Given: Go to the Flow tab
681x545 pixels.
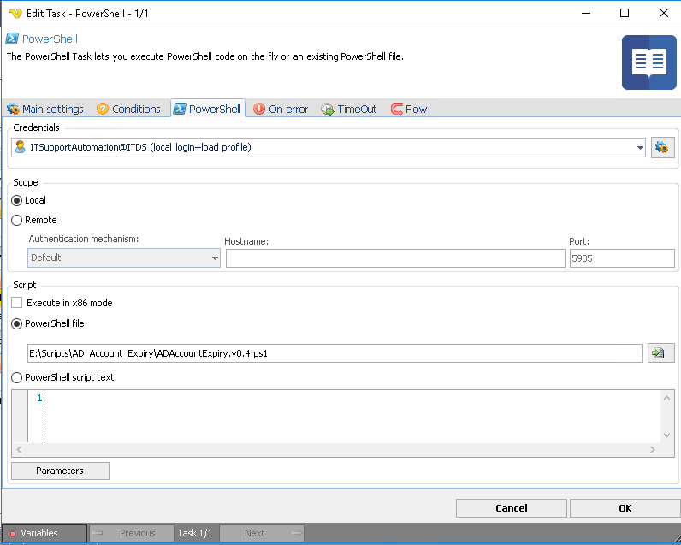Looking at the screenshot, I should tap(409, 109).
